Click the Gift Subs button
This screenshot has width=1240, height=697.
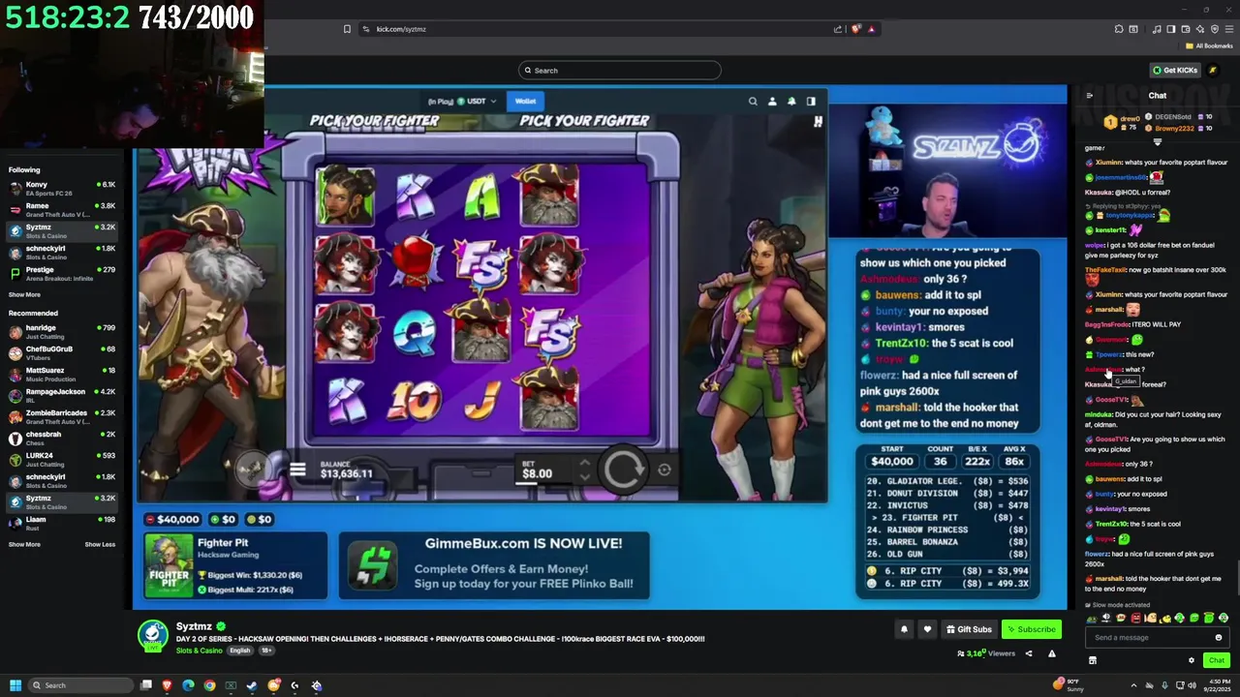click(x=968, y=629)
